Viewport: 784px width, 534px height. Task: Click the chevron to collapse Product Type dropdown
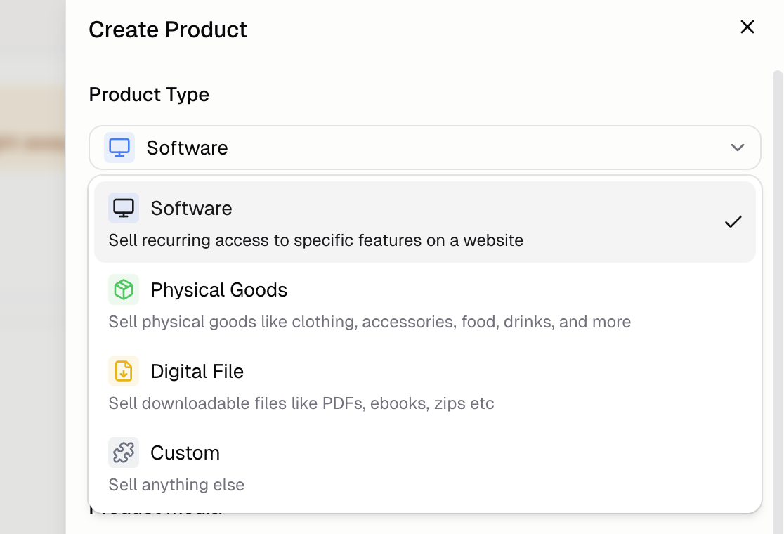tap(738, 148)
